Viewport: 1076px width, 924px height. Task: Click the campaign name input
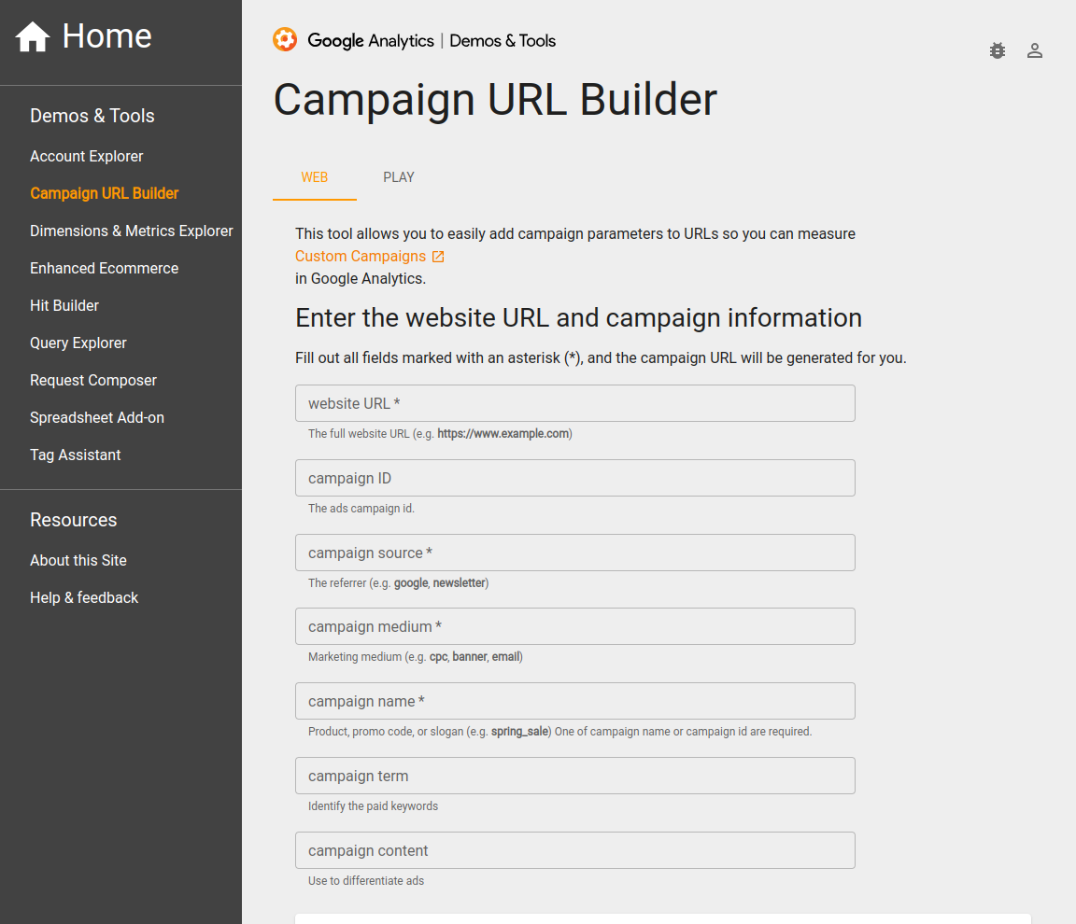click(574, 701)
